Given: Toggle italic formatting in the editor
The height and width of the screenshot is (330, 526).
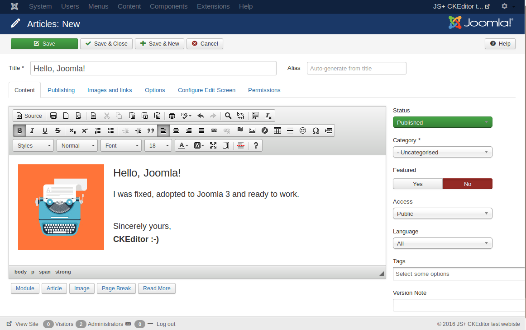Looking at the screenshot, I should 32,131.
